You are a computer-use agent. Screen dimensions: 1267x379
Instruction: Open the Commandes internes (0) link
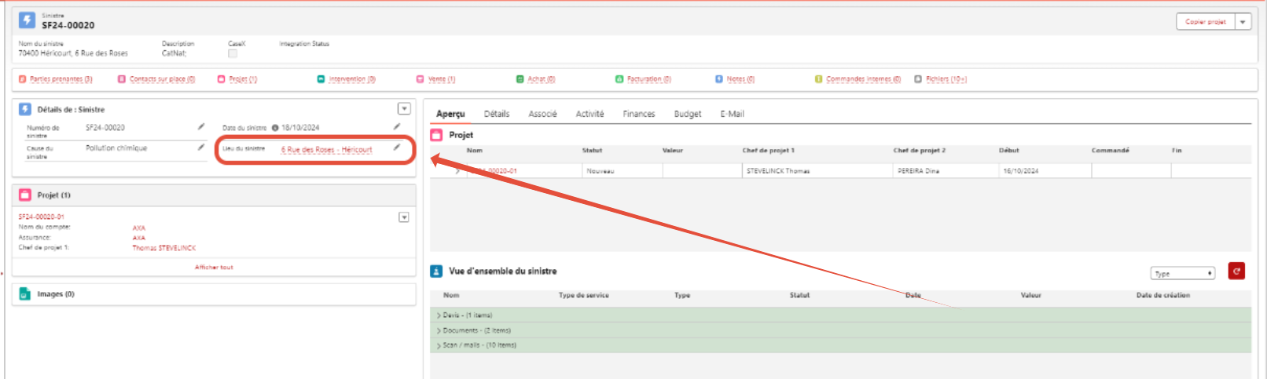point(863,79)
